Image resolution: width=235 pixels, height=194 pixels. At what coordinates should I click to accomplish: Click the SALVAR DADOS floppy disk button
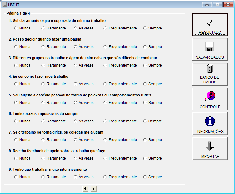(210, 49)
